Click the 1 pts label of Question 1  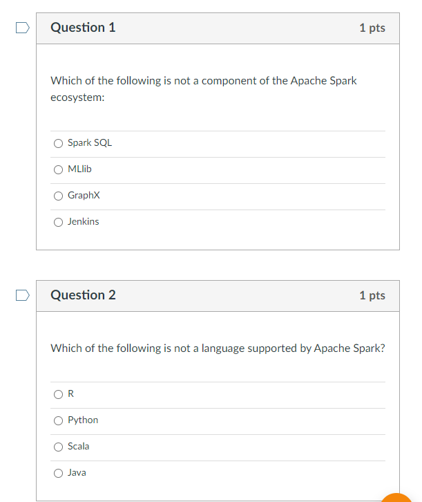point(372,28)
